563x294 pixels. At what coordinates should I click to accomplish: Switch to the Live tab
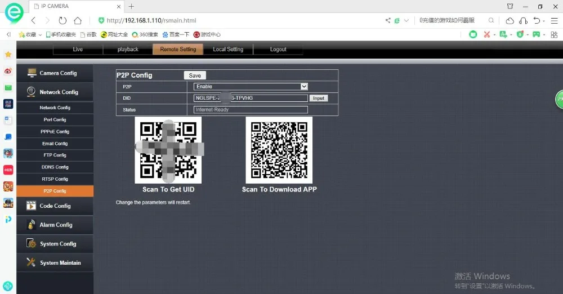click(78, 49)
